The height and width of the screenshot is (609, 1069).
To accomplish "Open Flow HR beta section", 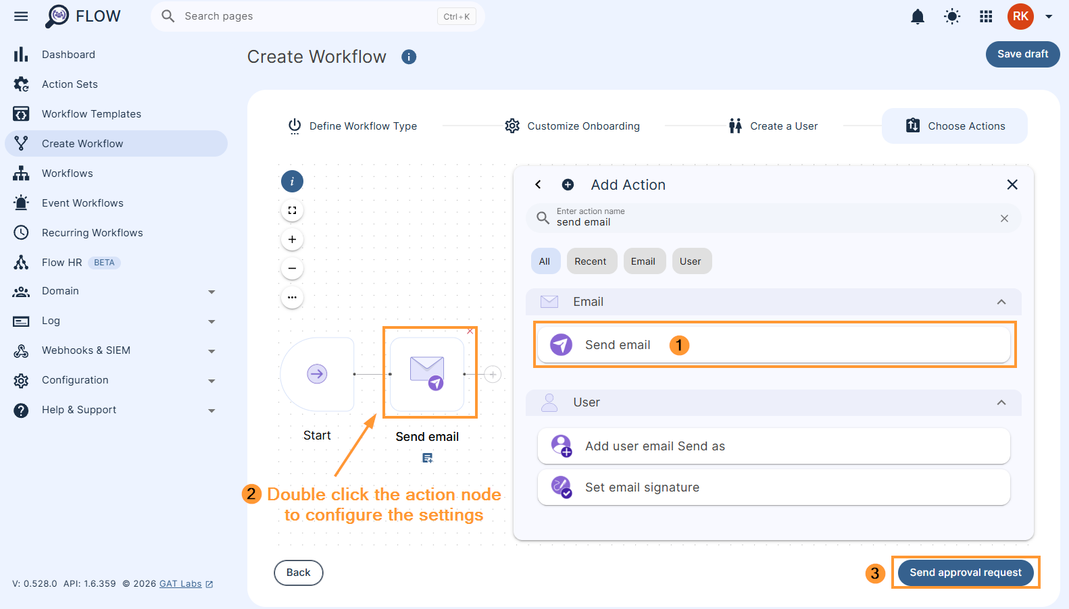I will pos(116,263).
